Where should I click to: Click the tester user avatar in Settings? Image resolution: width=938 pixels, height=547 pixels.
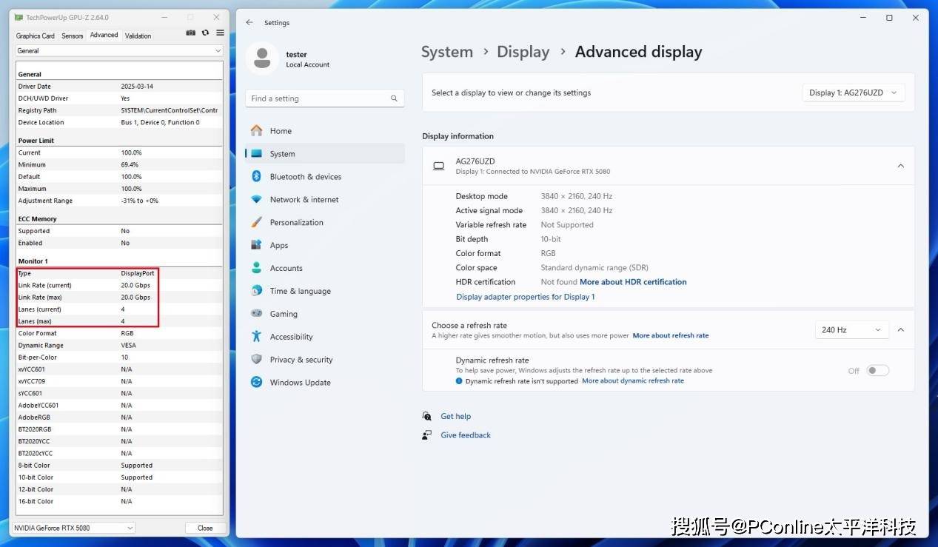point(262,58)
